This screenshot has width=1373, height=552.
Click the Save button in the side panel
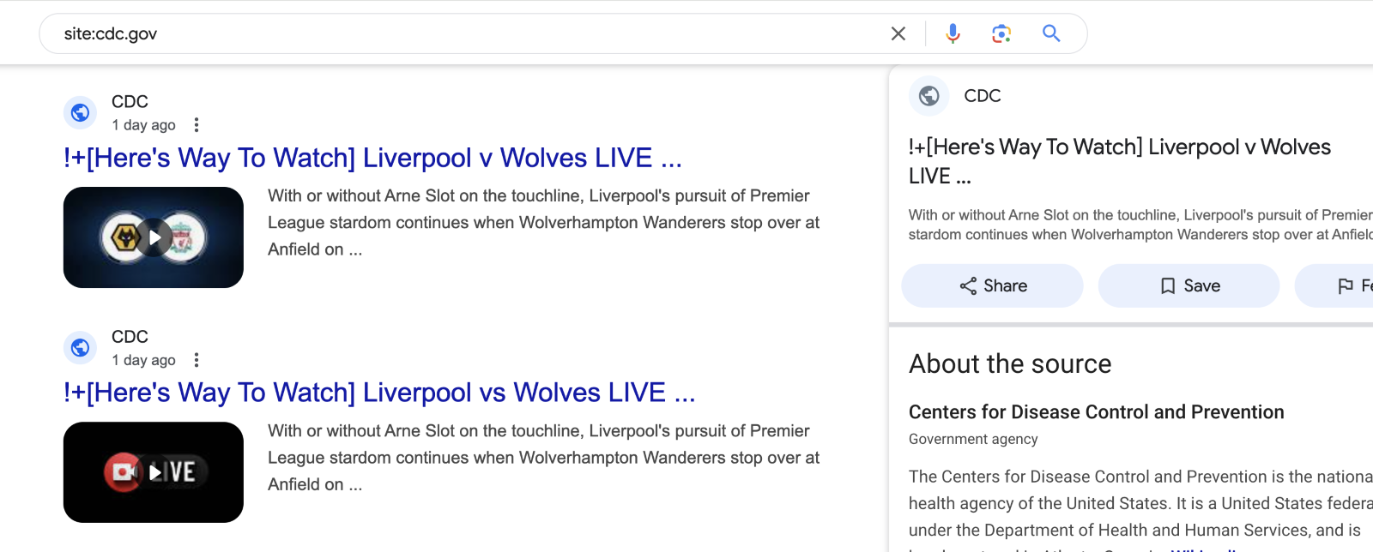coord(1189,285)
